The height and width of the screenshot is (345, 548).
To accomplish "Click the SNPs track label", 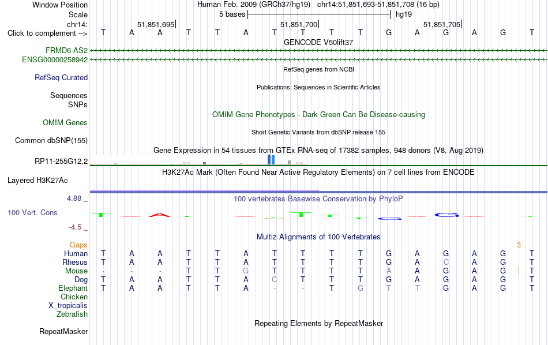I will 78,104.
